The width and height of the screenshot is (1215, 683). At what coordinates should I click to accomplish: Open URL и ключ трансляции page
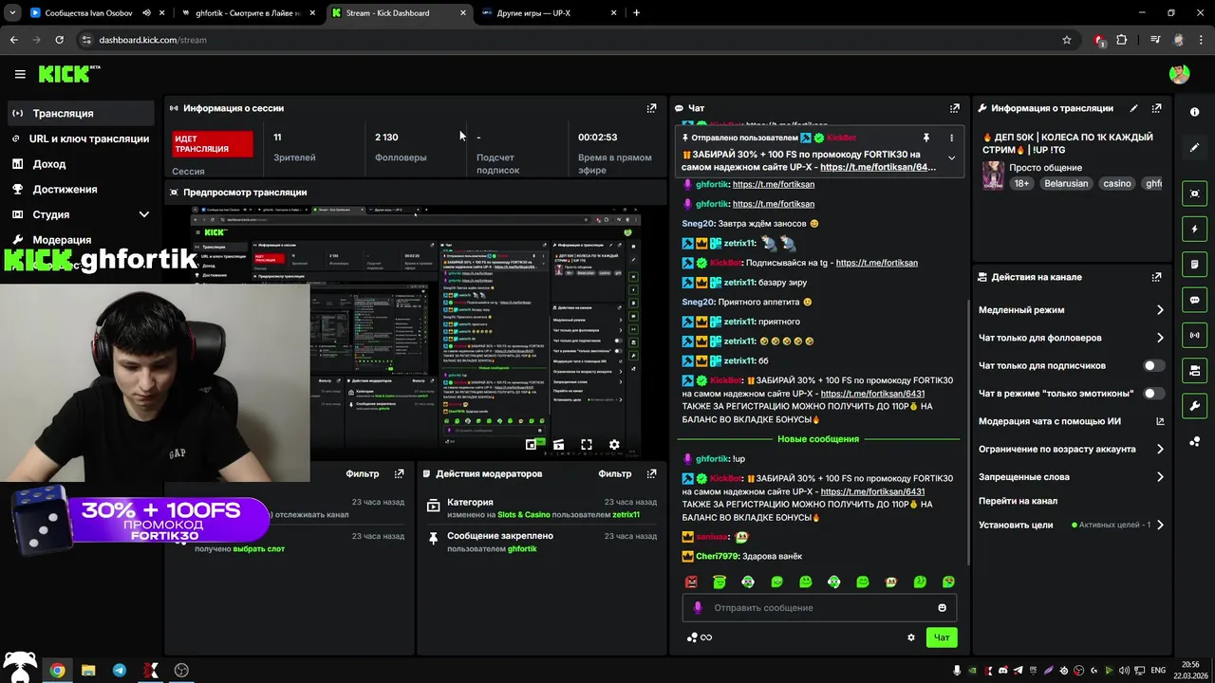(81, 138)
